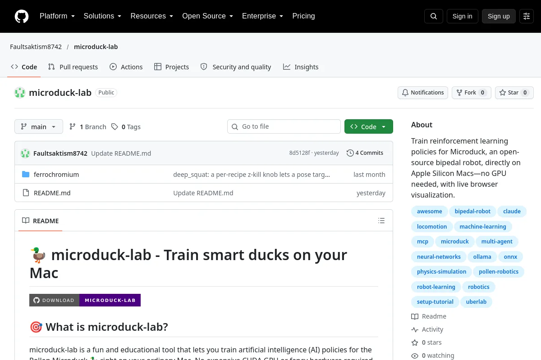The image size is (541, 360).
Task: Expand the Solutions menu
Action: pos(102,16)
